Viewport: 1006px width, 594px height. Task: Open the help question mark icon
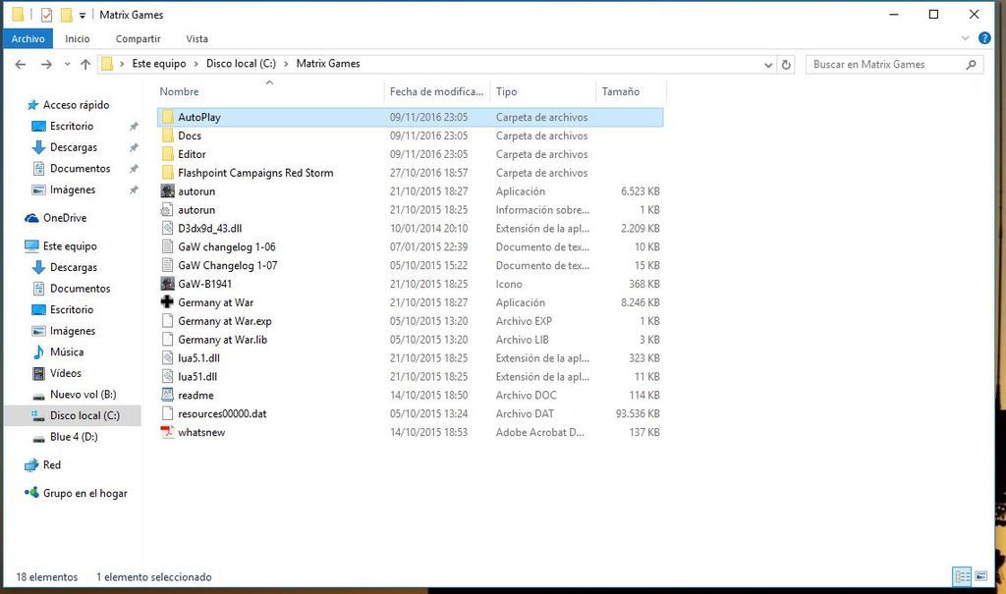983,39
